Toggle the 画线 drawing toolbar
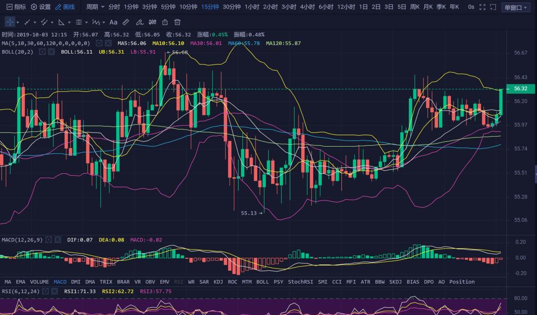The width and height of the screenshot is (537, 315). [x=65, y=7]
